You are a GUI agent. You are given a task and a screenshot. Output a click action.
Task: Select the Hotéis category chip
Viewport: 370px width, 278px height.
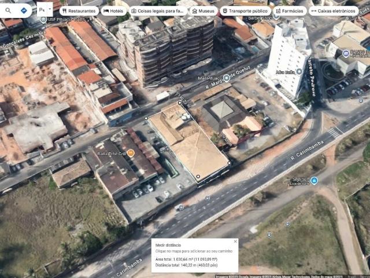click(x=113, y=11)
